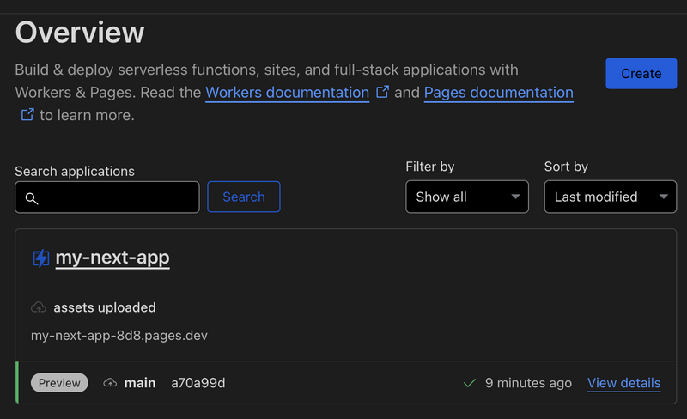This screenshot has width=687, height=419.
Task: Click the Preview badge
Action: pos(59,383)
